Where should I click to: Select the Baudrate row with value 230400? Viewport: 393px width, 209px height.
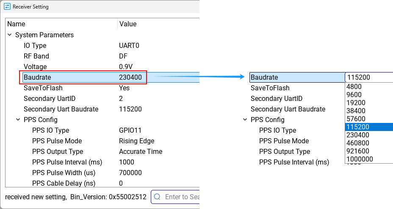tap(84, 77)
